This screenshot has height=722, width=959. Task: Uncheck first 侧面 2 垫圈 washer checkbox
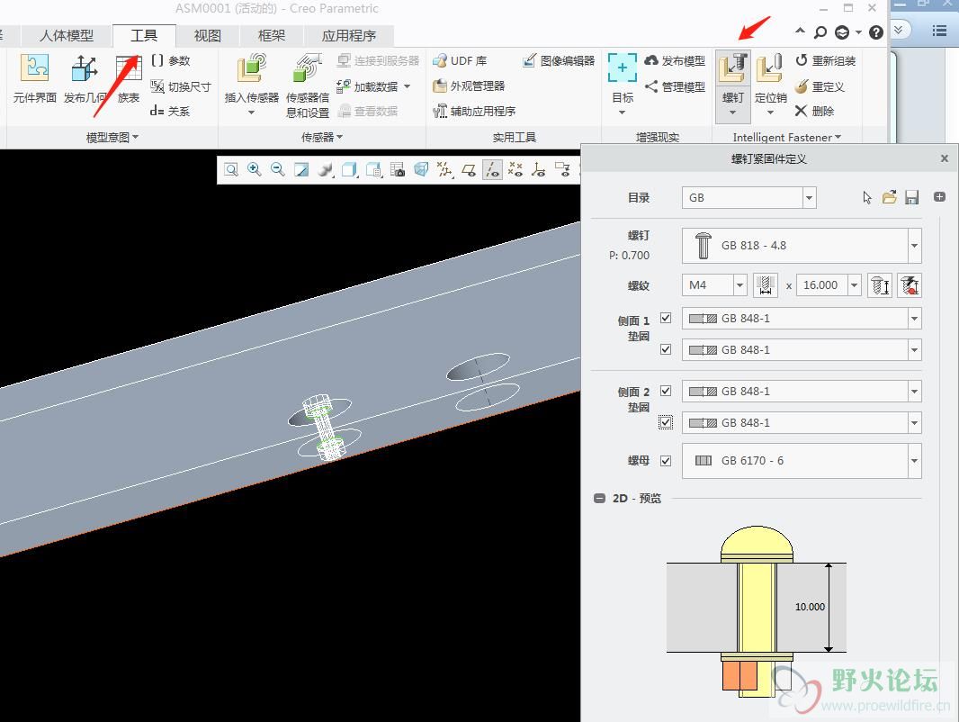(x=666, y=391)
